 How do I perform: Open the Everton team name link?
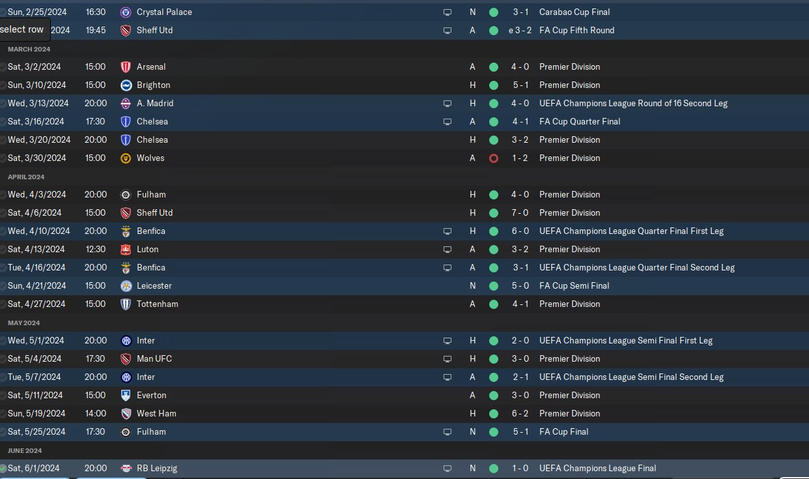point(151,396)
